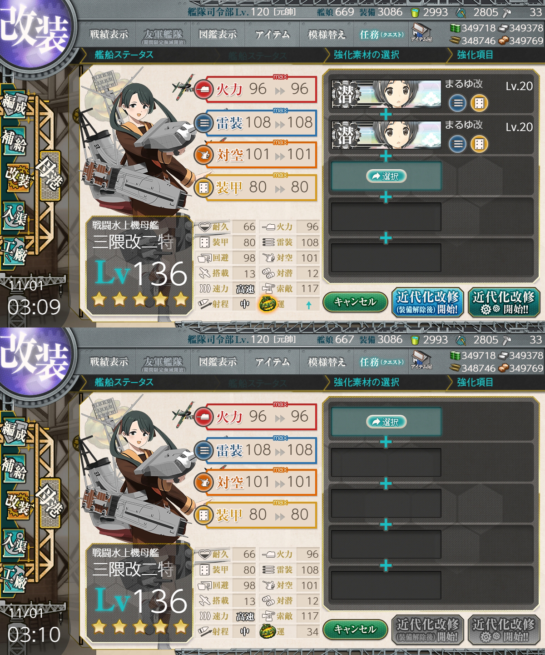Select first まるゆ改 material card in top screen
The height and width of the screenshot is (655, 545).
386,94
